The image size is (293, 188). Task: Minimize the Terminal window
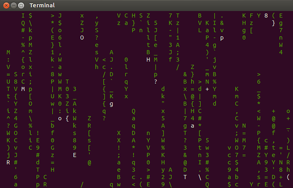pyautogui.click(x=14, y=6)
